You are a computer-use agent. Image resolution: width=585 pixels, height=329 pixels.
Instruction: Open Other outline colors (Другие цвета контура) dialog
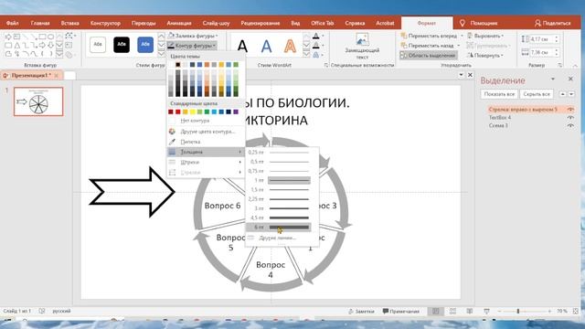(206, 132)
